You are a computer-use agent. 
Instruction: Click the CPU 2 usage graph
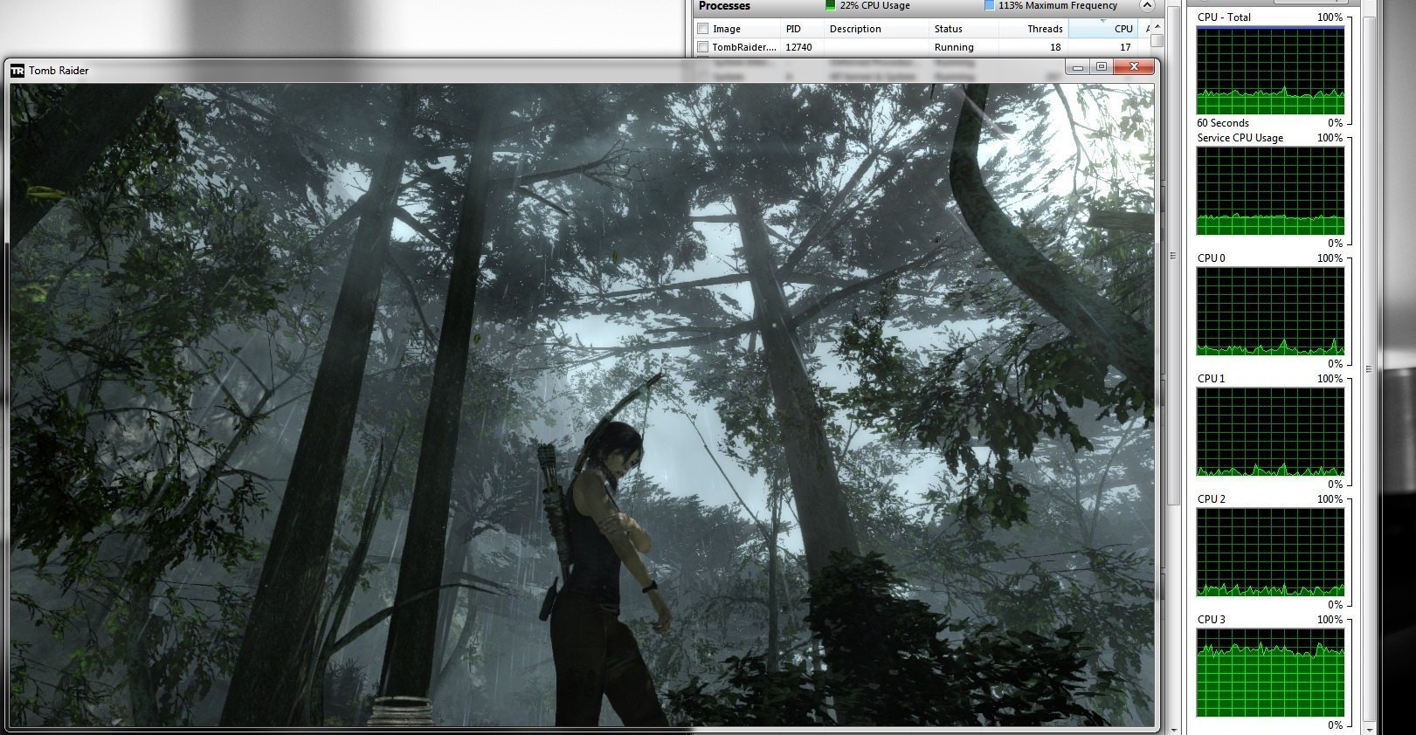point(1270,553)
